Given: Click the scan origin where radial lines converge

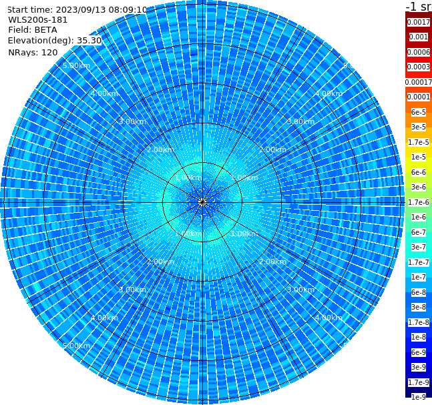Looking at the screenshot, I should coord(202,202).
